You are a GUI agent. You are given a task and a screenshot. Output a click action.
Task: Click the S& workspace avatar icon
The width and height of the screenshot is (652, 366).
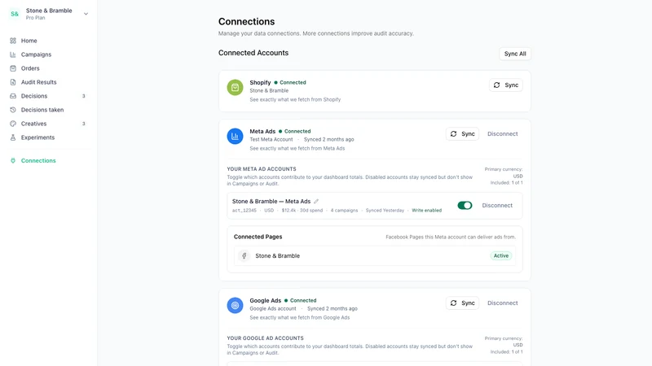click(15, 14)
